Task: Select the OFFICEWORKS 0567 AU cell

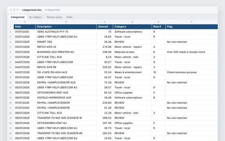Action: click(66, 123)
